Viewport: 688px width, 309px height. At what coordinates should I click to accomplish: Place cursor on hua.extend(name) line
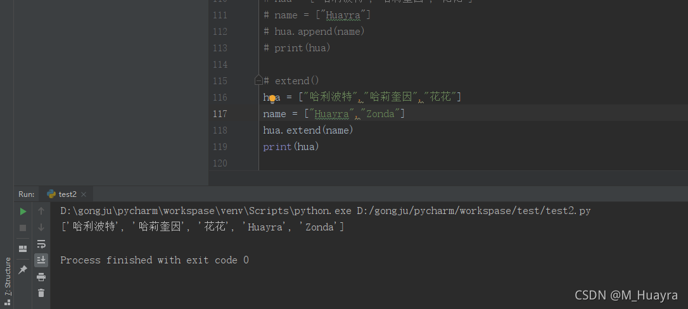click(x=308, y=130)
